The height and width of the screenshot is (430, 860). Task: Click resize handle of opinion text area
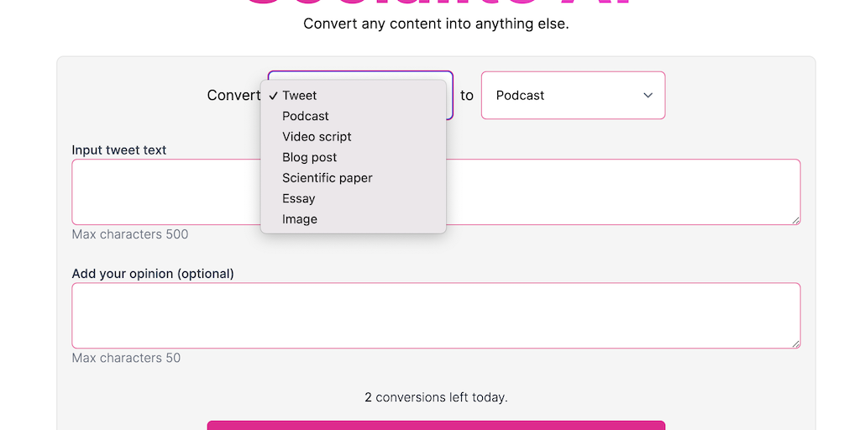(795, 343)
